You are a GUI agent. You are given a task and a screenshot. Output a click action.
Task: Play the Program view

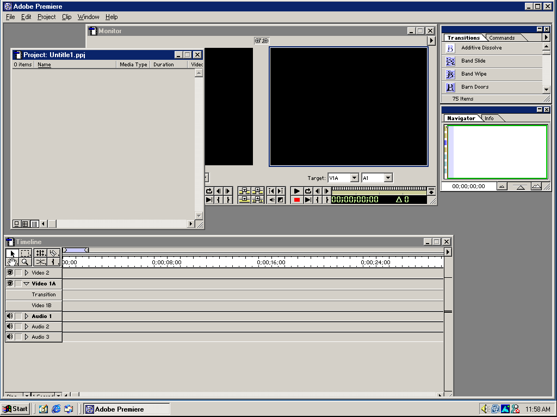coord(296,191)
